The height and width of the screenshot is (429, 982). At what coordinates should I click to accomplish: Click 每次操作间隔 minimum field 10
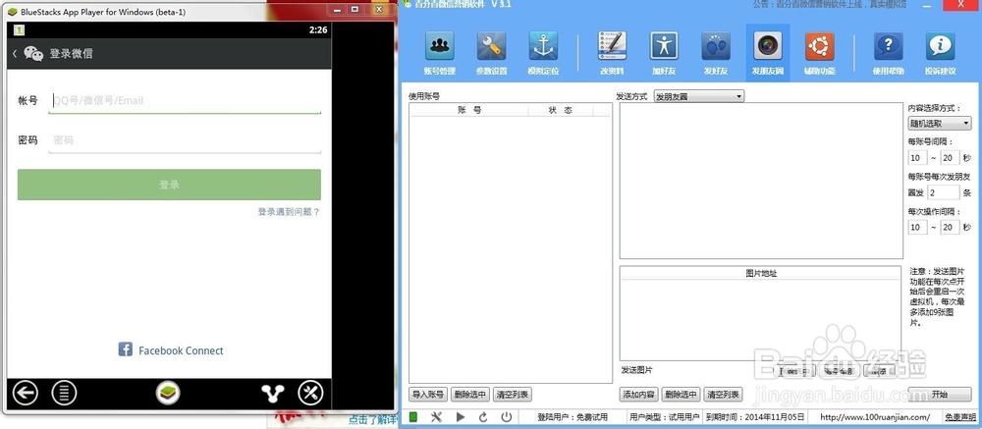point(917,227)
